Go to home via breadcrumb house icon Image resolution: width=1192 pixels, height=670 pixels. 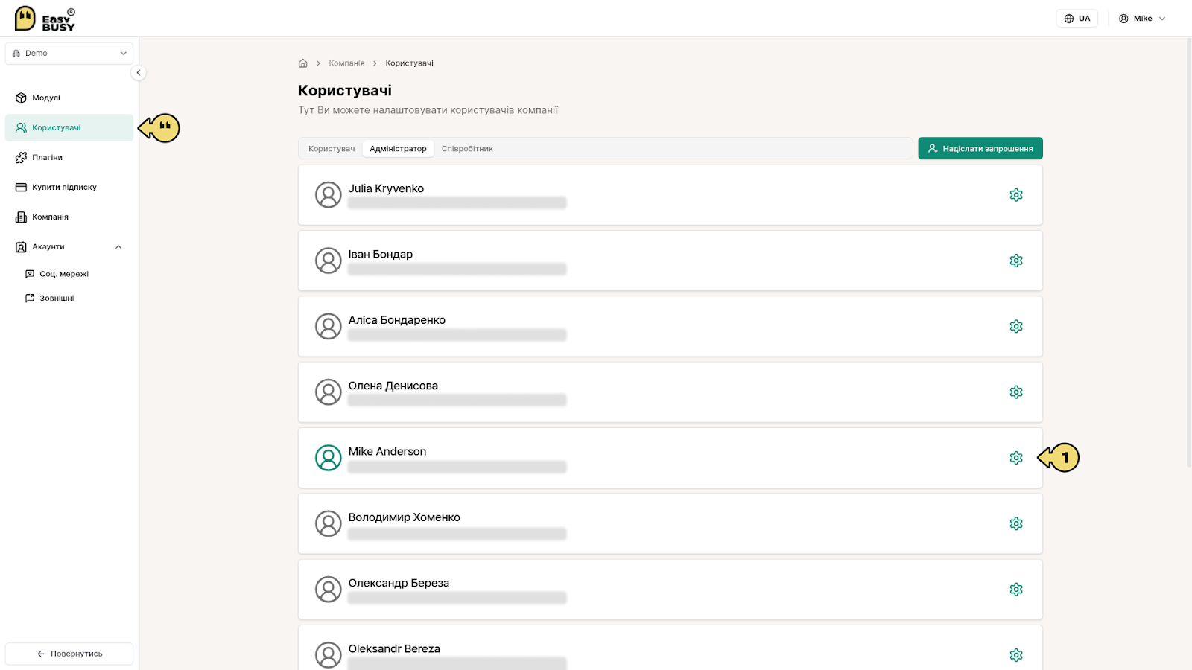302,63
